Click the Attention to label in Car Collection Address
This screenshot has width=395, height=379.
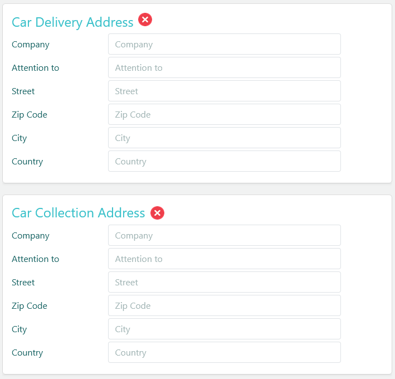[35, 259]
